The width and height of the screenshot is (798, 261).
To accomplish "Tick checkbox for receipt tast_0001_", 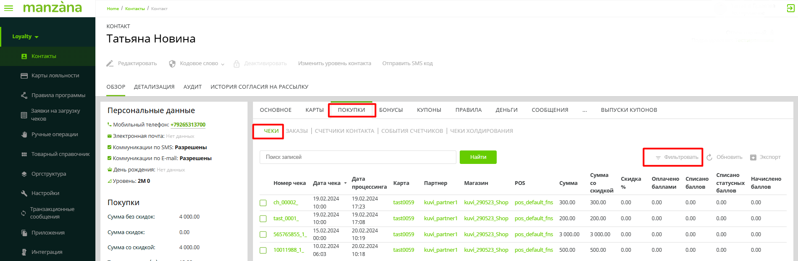I will pos(263,219).
